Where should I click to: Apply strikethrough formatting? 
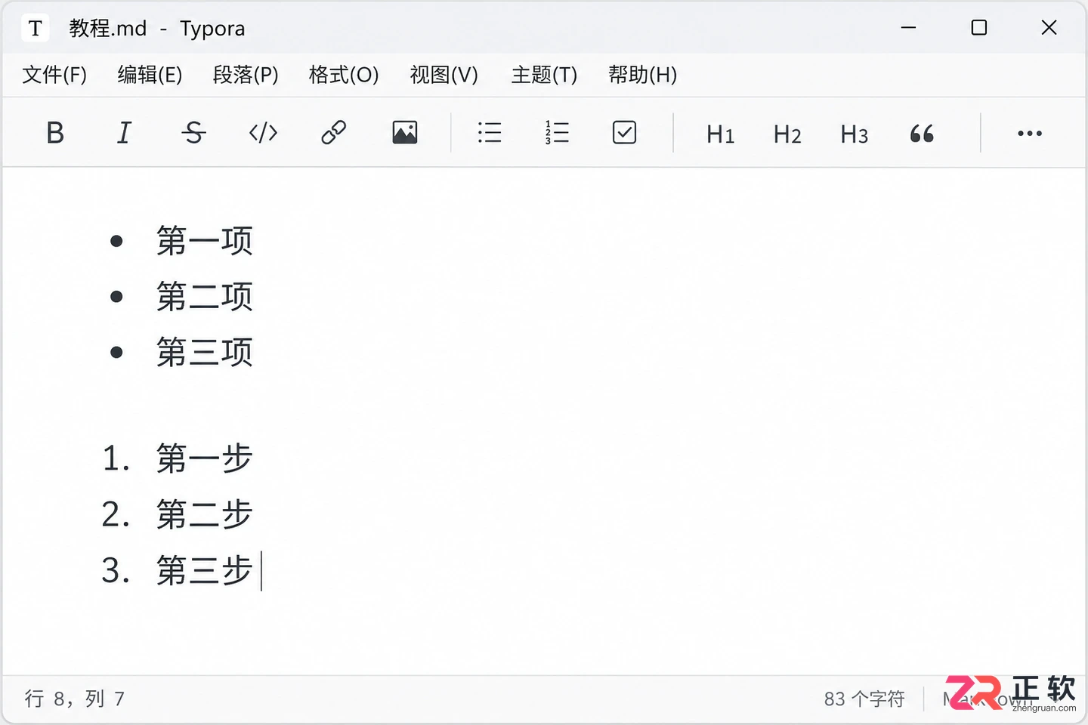tap(193, 133)
